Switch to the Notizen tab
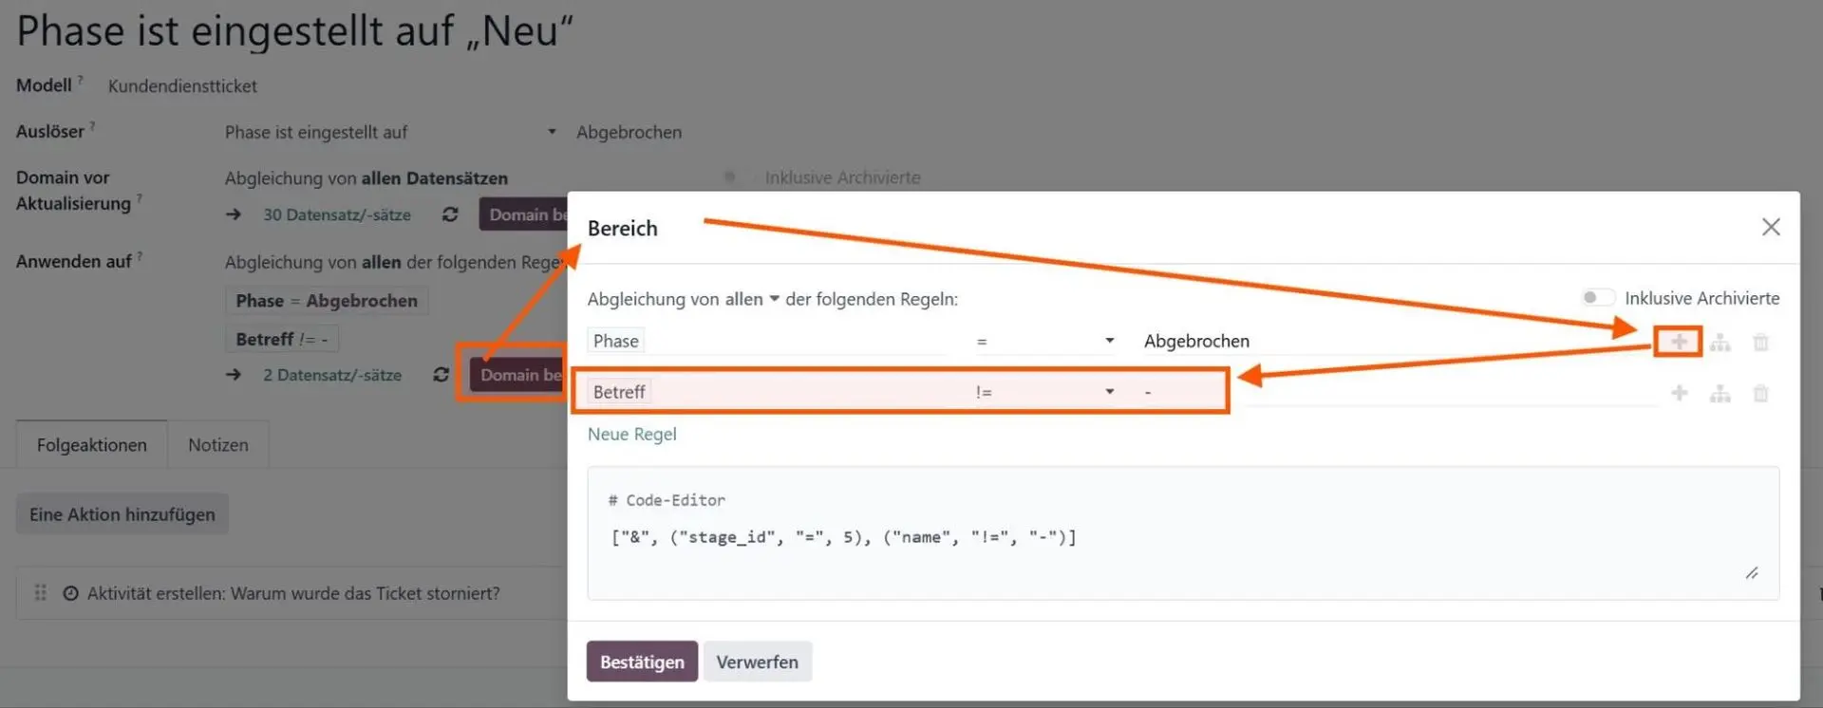Viewport: 1823px width, 708px height. click(x=218, y=445)
